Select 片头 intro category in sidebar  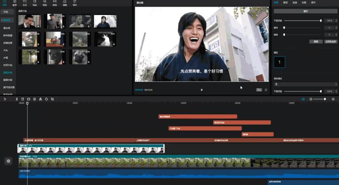6,50
